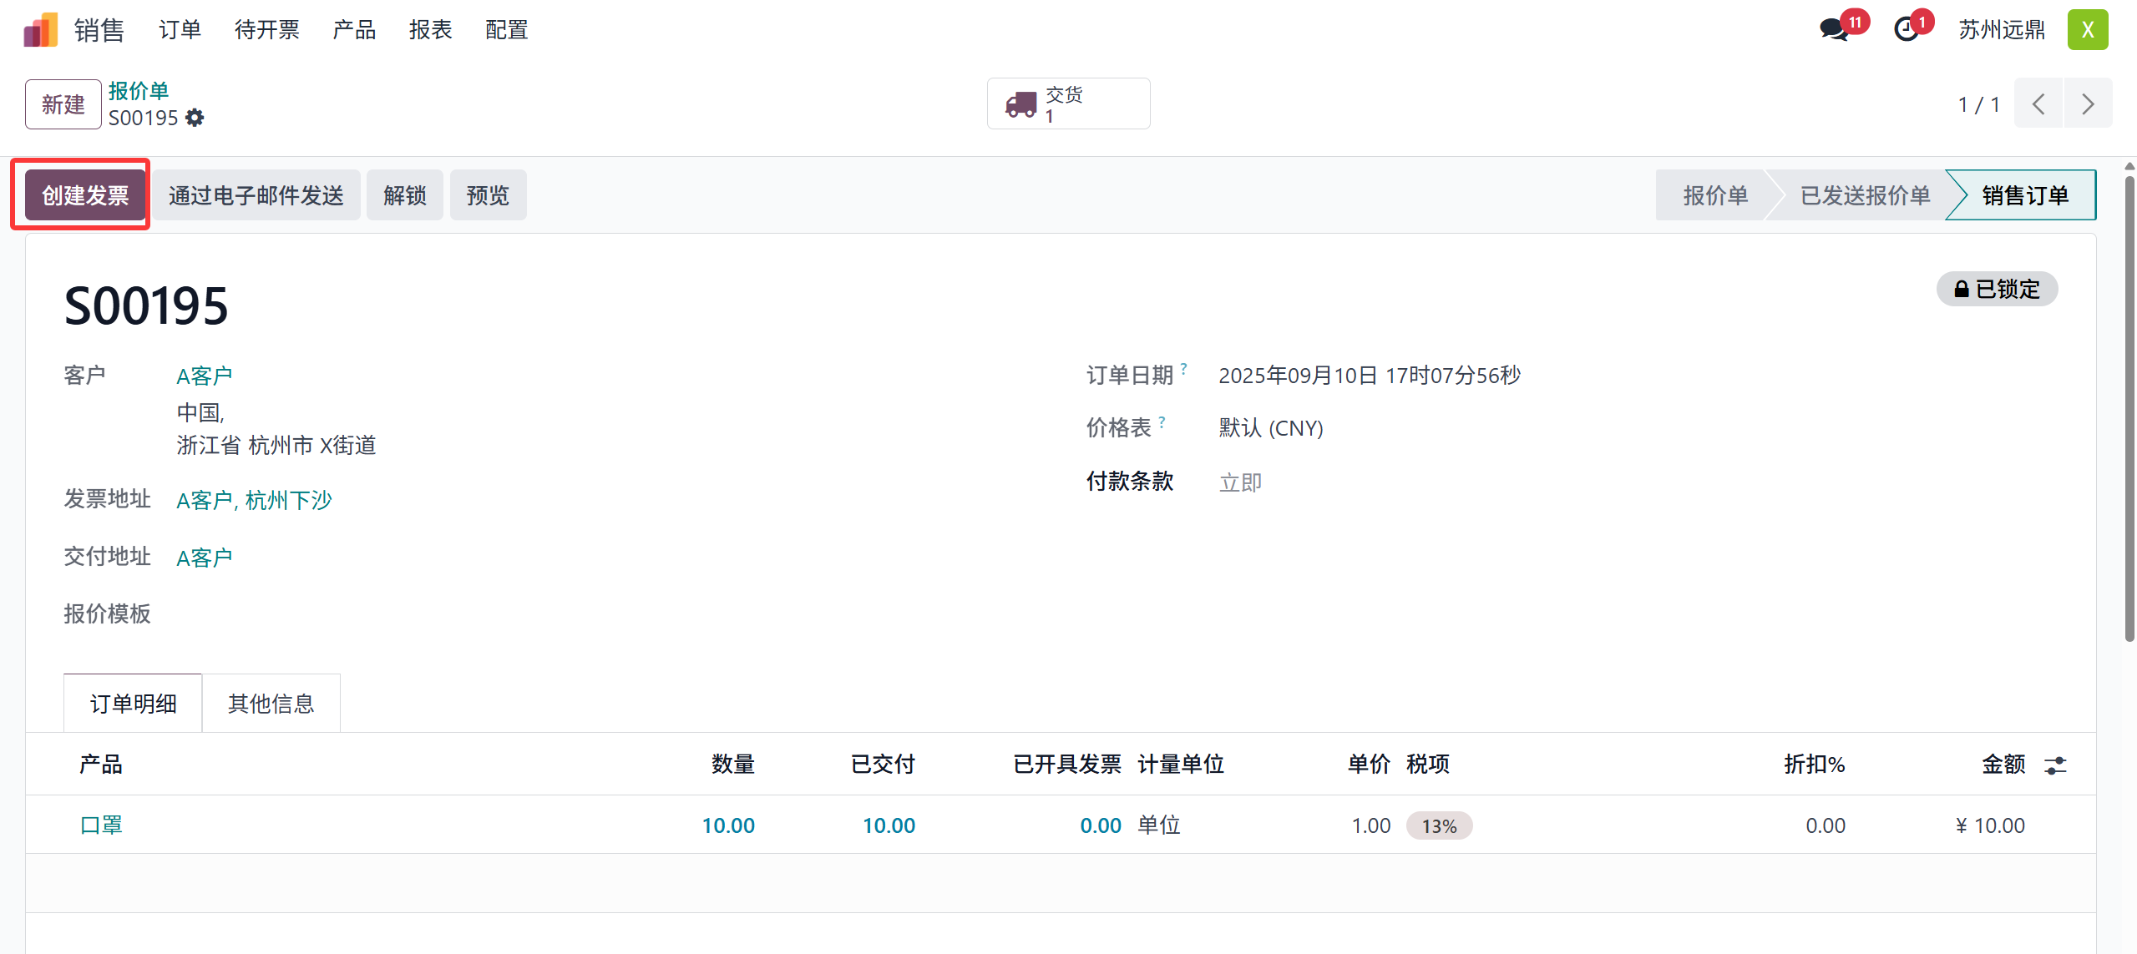Image resolution: width=2137 pixels, height=954 pixels.
Task: Click invoiced value 0.00 under 已开具发票
Action: 1101,825
